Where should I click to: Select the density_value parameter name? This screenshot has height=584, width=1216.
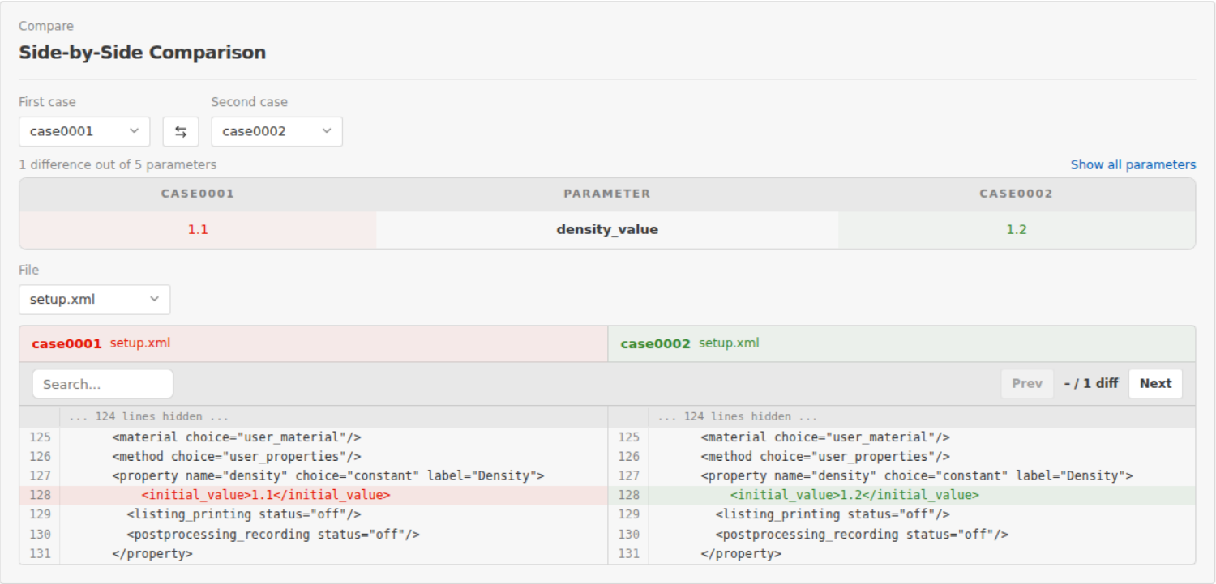coord(607,230)
